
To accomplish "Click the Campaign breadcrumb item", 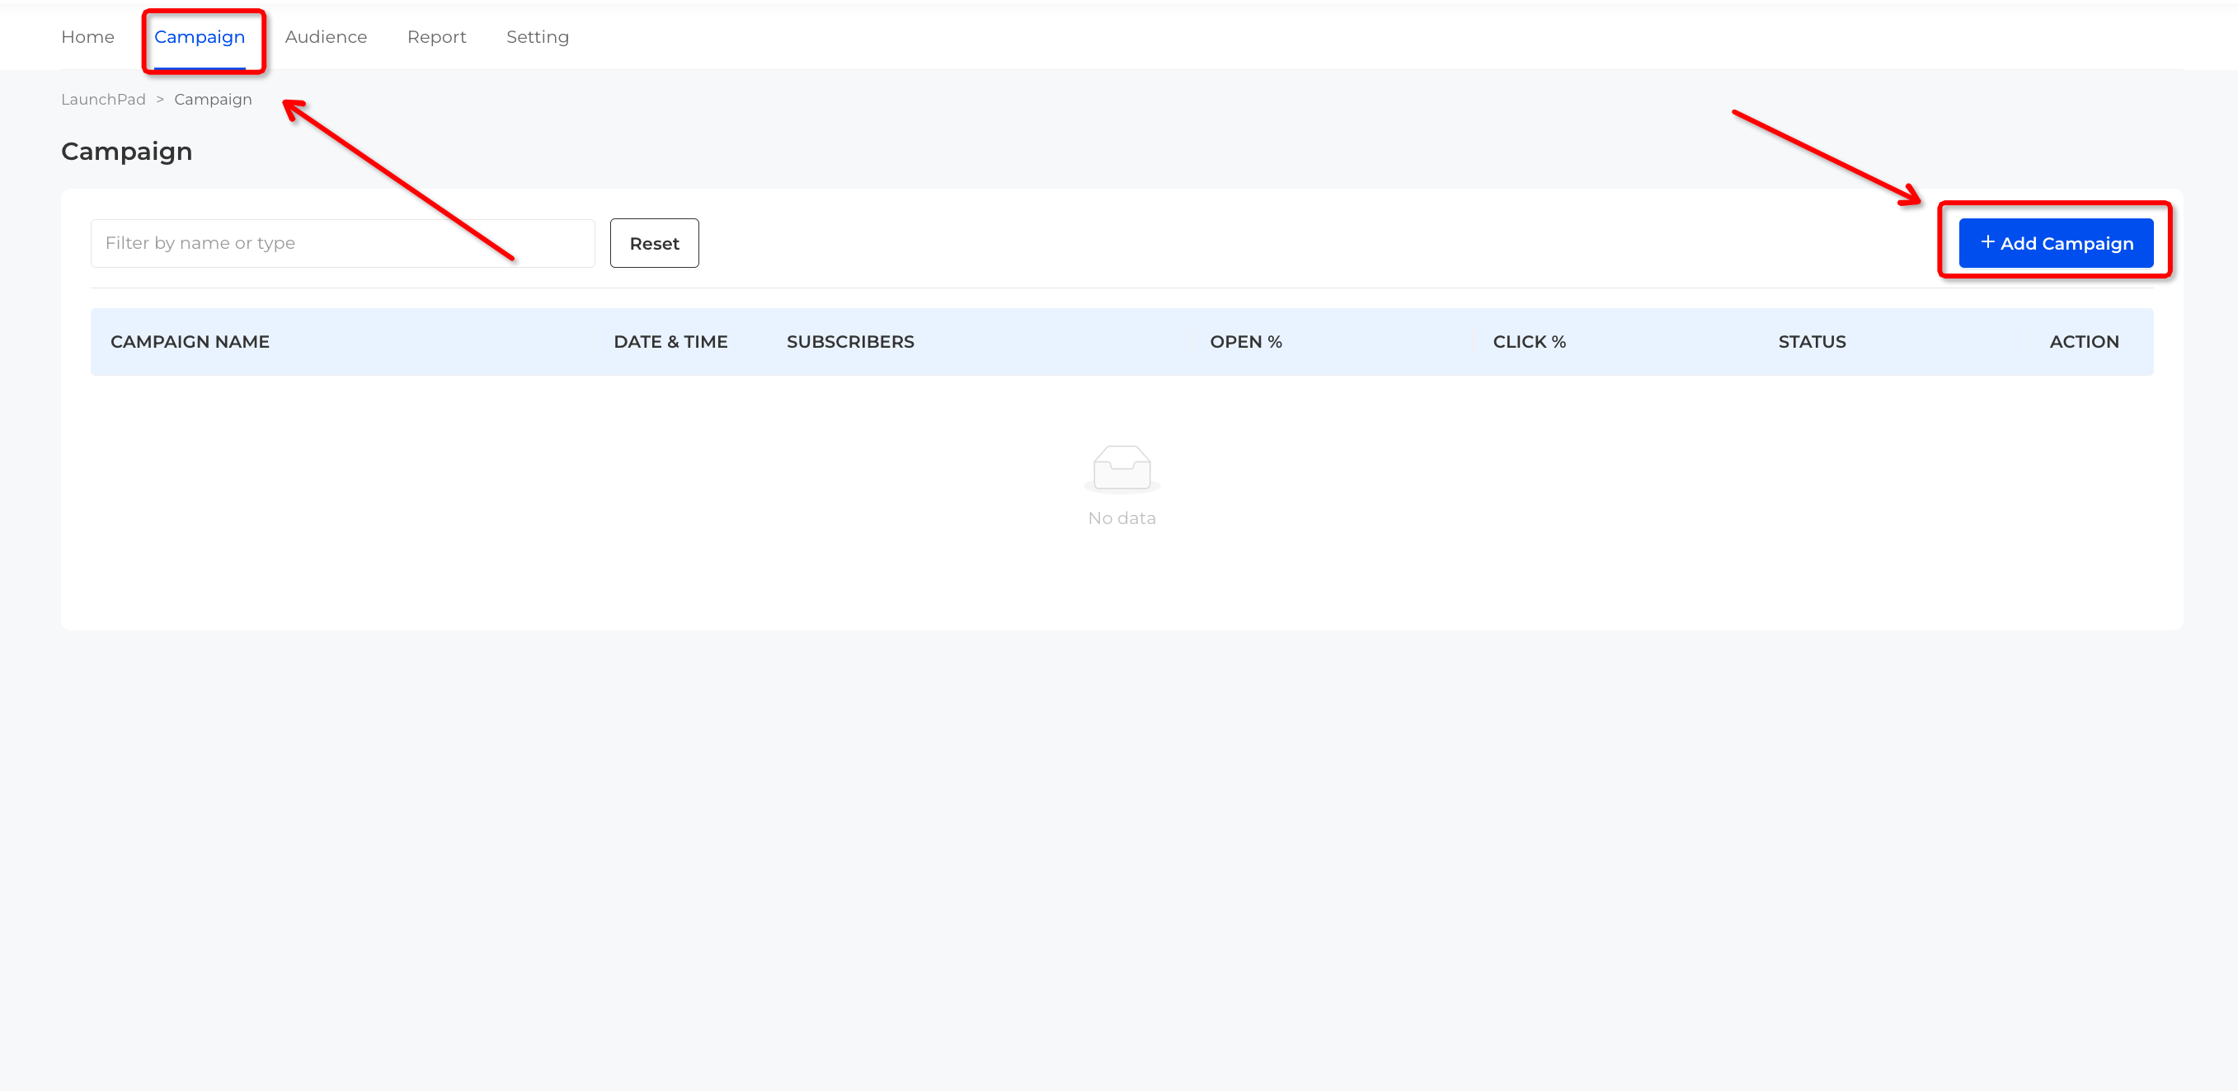I will pos(213,100).
